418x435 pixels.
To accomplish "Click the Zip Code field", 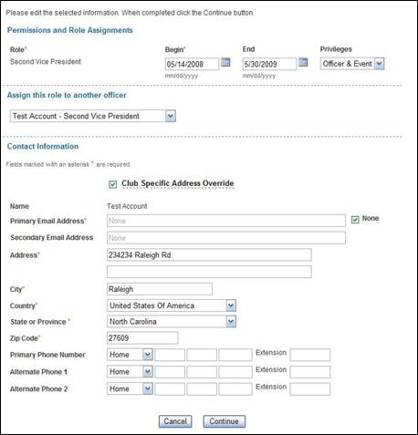I will (142, 337).
